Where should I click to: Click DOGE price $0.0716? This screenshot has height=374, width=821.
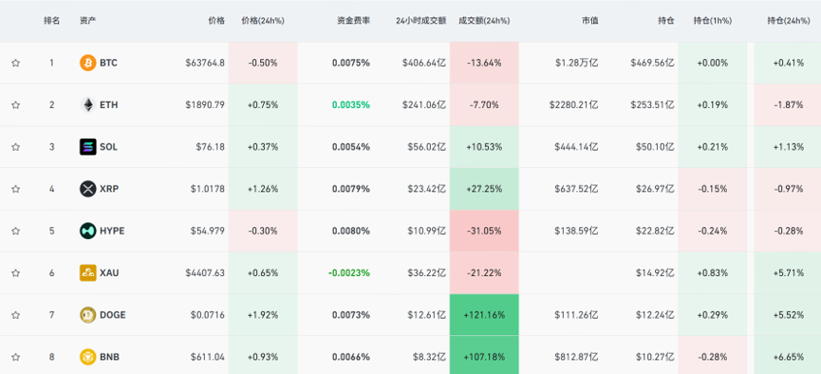pos(207,315)
